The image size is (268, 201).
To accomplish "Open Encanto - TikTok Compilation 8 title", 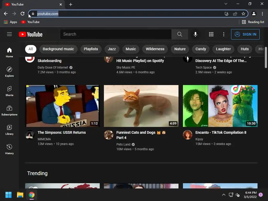I will click(221, 132).
